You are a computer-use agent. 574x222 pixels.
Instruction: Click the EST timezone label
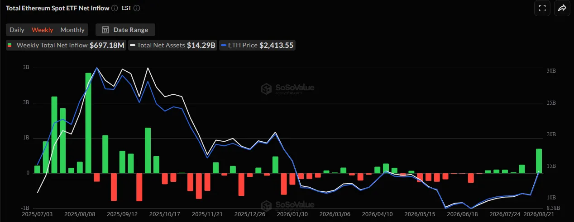(x=126, y=8)
